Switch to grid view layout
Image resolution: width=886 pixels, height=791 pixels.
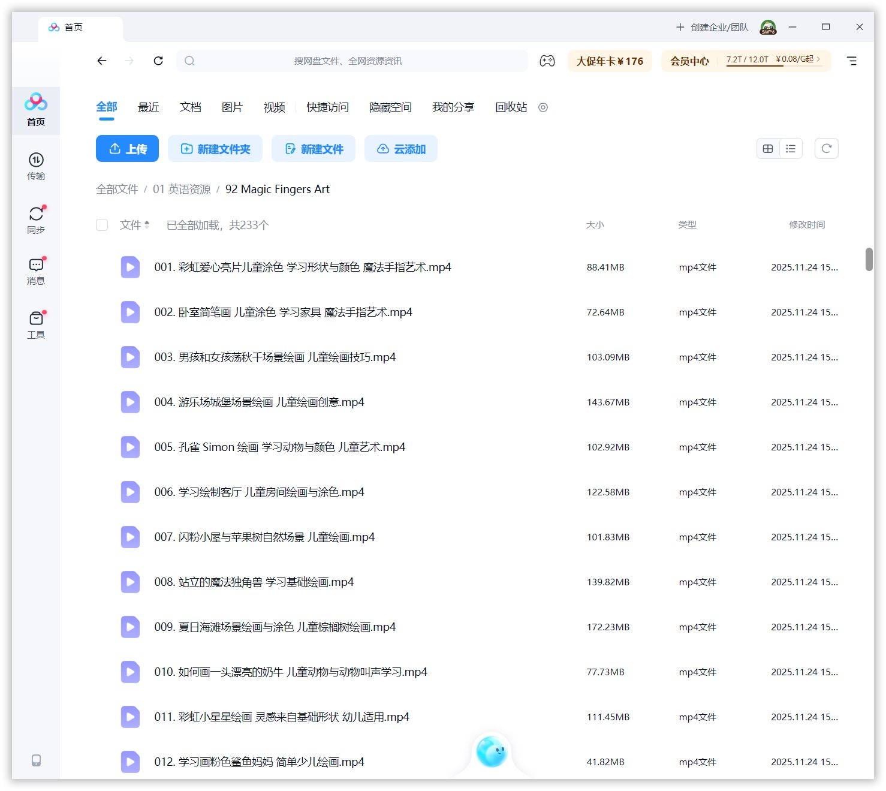click(x=768, y=149)
